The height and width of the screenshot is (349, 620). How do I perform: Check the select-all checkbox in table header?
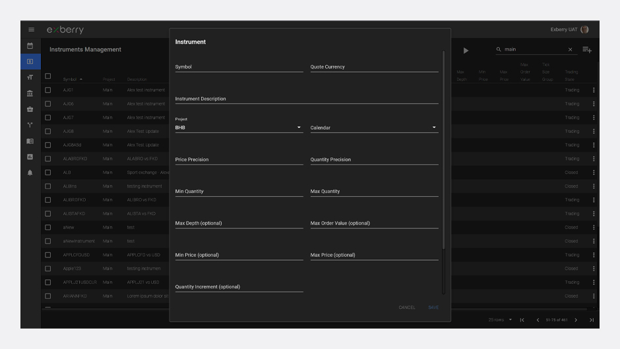tap(47, 76)
